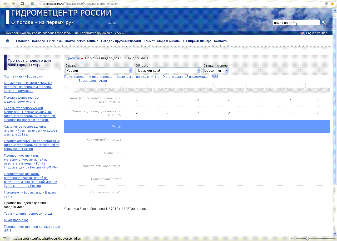Open the Станция (город) city dropdown

(x=227, y=70)
